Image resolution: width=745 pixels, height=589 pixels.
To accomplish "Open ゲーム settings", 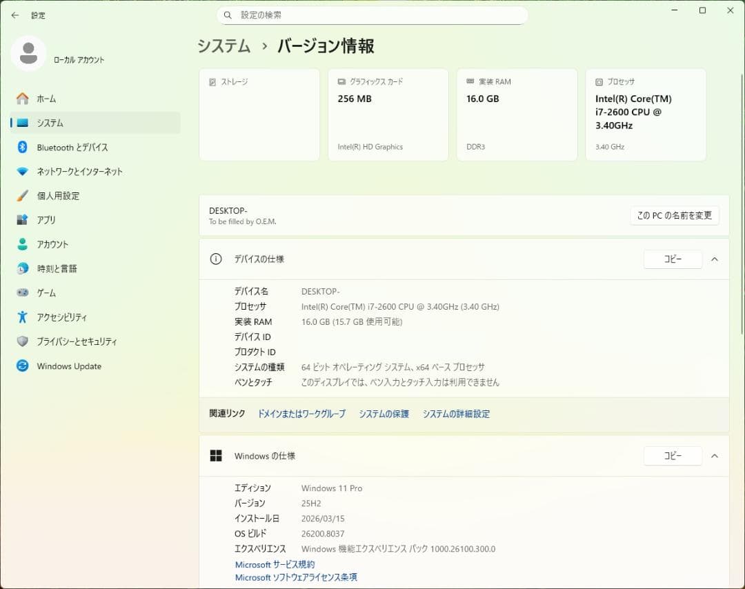I will point(95,292).
